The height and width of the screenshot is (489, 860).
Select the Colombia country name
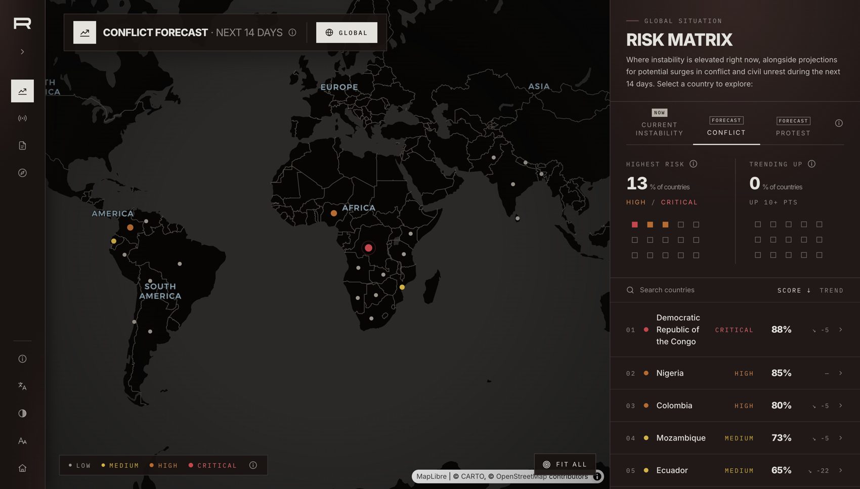tap(674, 406)
